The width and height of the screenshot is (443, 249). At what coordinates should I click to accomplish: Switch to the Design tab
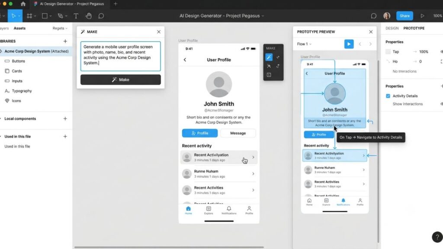pyautogui.click(x=392, y=28)
